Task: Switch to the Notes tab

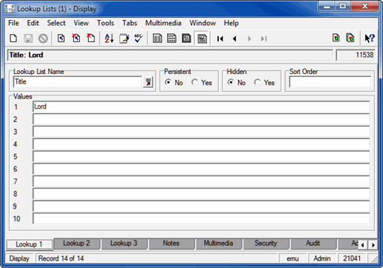Action: (172, 244)
